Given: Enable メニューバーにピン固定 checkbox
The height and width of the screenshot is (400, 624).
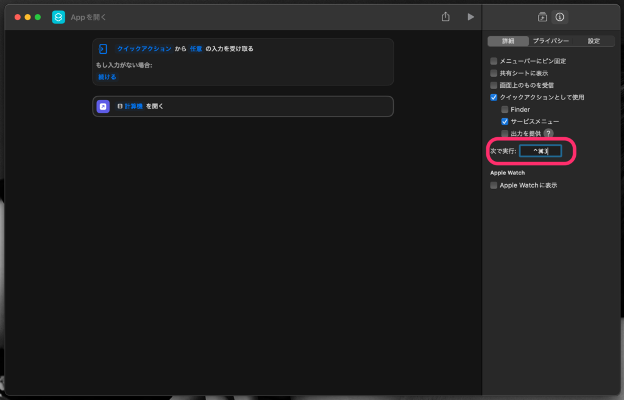Looking at the screenshot, I should click(494, 61).
